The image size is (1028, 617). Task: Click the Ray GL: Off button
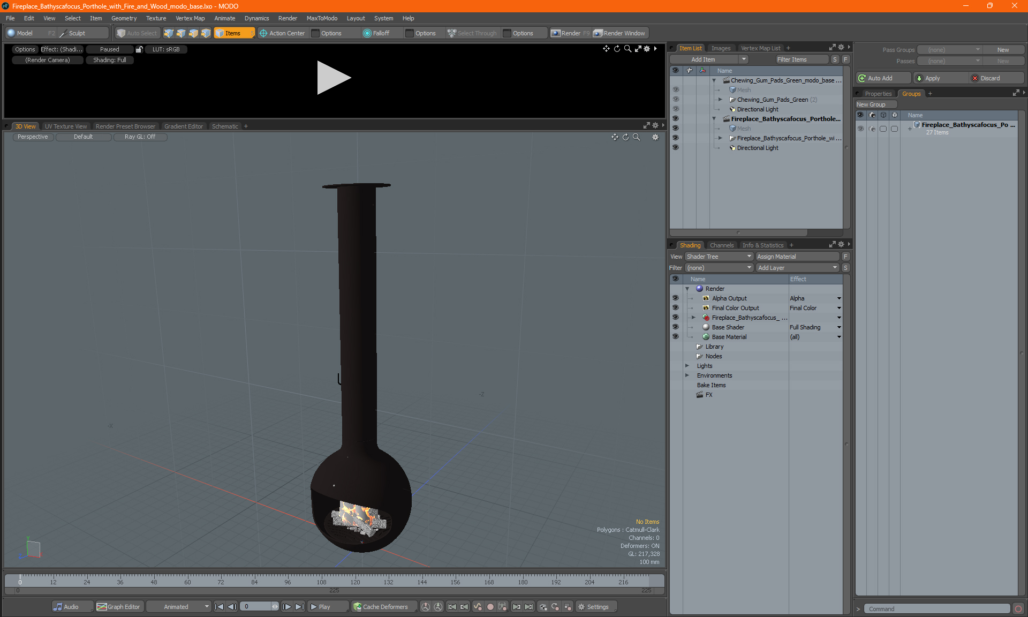(x=140, y=137)
